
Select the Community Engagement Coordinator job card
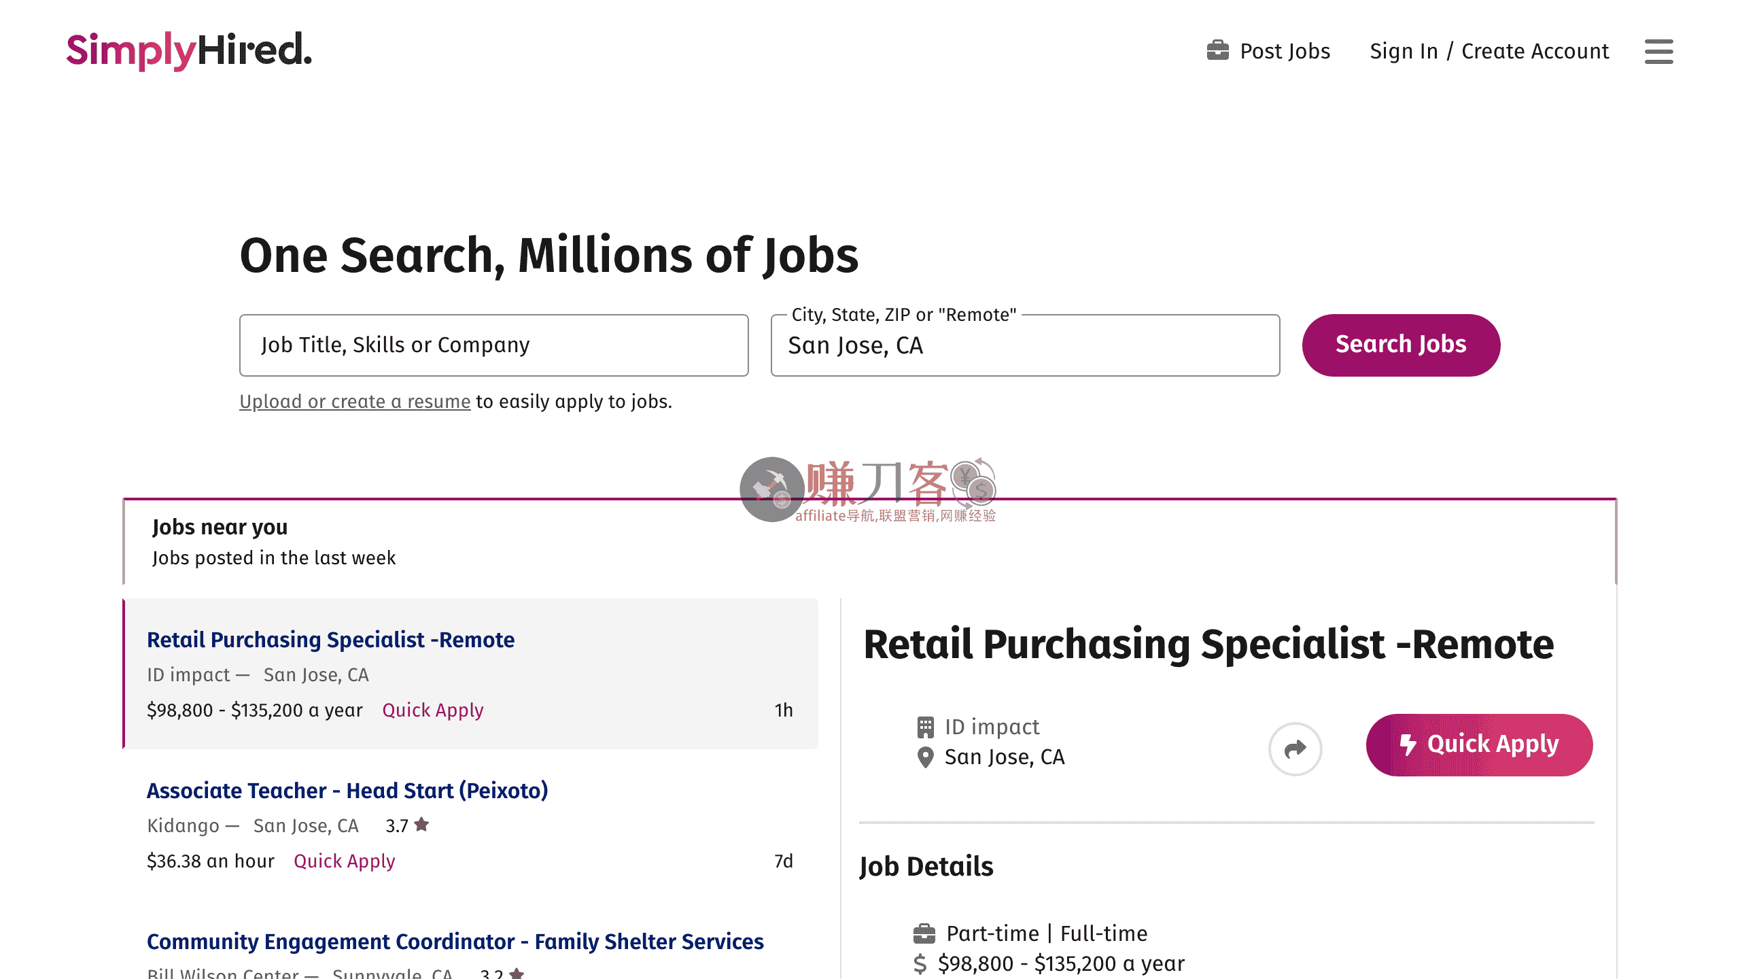455,941
